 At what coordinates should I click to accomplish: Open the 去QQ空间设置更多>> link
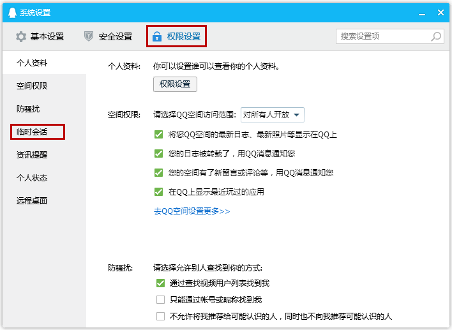[x=192, y=211]
